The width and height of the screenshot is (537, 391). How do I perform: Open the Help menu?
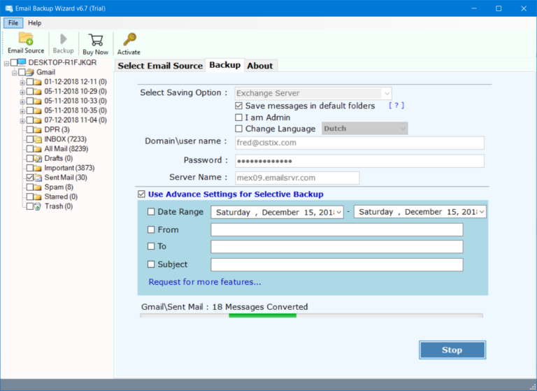[34, 23]
